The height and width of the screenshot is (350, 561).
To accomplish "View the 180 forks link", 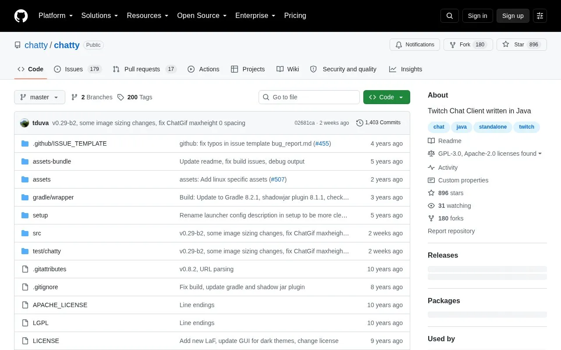I will pos(445,218).
